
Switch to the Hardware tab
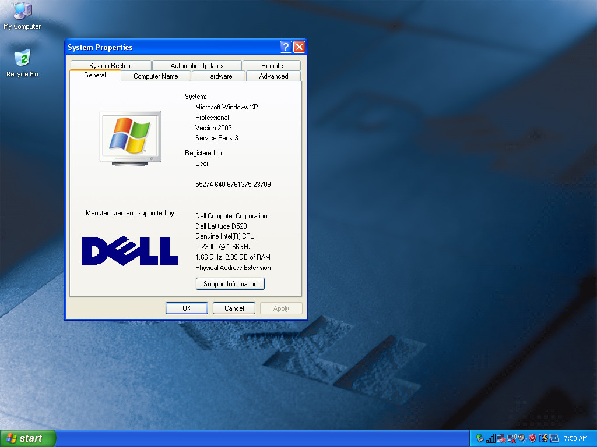click(x=219, y=76)
